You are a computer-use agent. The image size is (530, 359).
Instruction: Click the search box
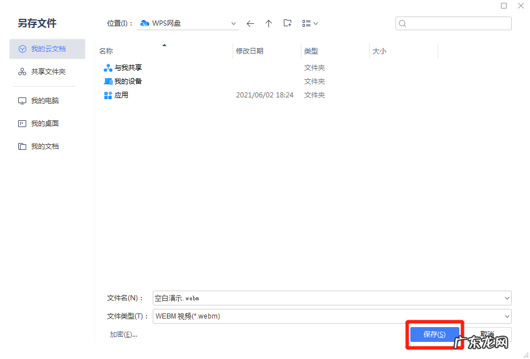456,23
